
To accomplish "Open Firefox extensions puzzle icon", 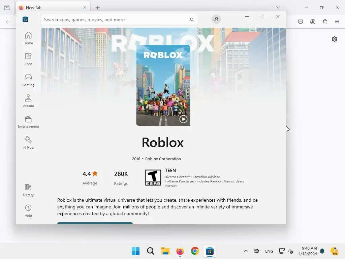I will (325, 22).
